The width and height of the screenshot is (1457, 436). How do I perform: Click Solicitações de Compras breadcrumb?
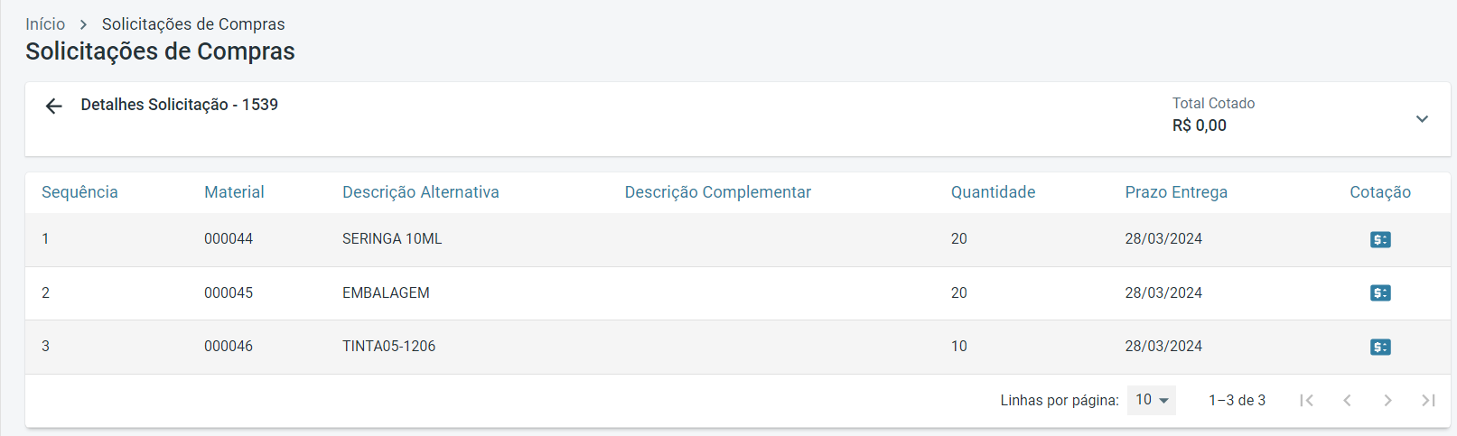[193, 24]
